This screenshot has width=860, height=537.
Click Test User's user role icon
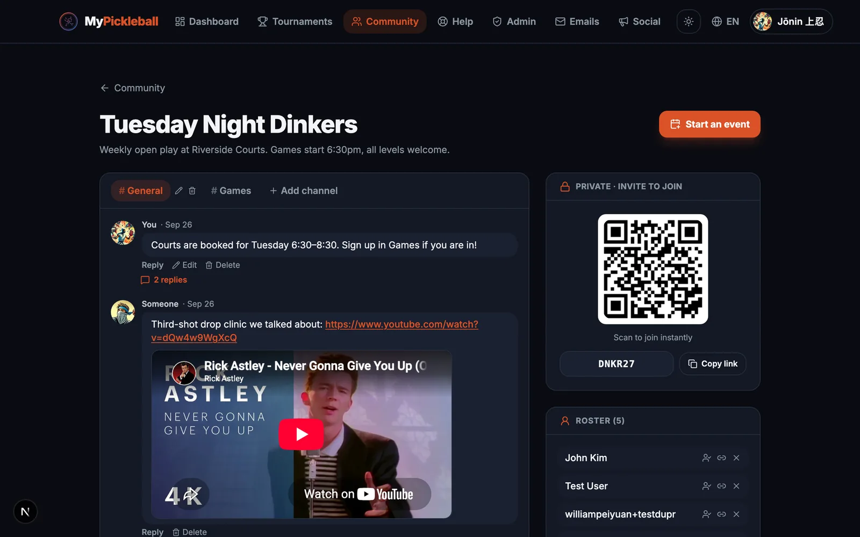[706, 486]
